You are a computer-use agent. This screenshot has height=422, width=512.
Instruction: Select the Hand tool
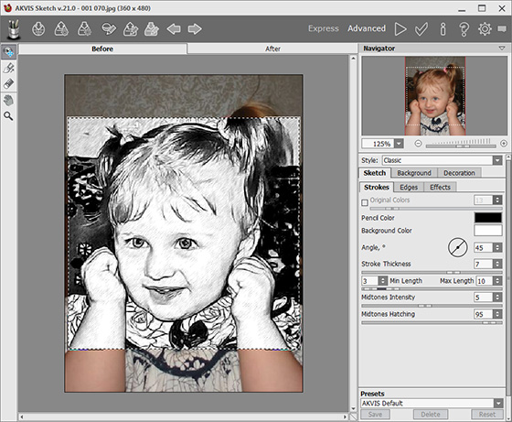pyautogui.click(x=8, y=100)
